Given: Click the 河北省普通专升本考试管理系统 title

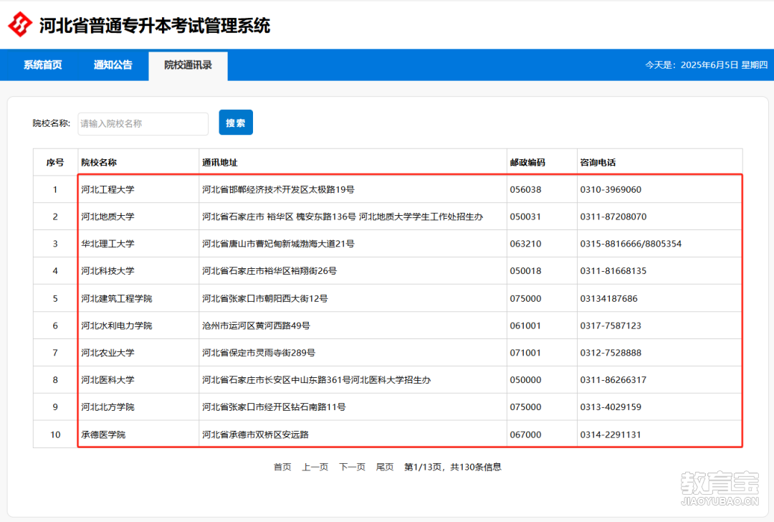Looking at the screenshot, I should click(x=155, y=25).
